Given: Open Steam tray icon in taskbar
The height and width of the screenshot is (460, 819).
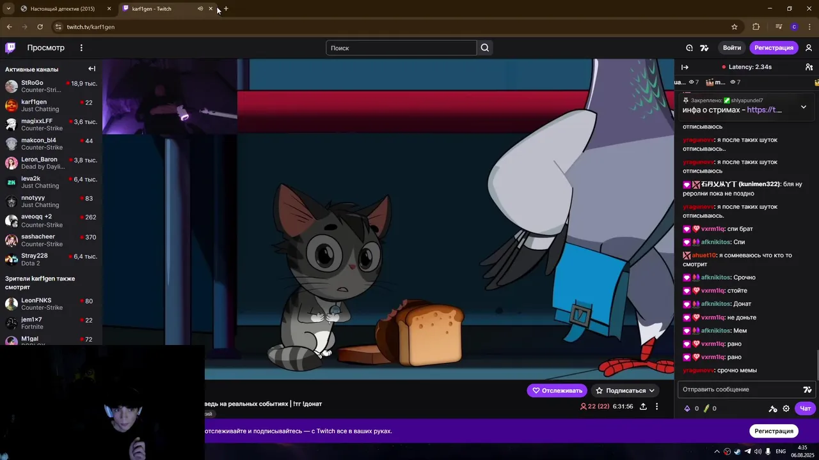Looking at the screenshot, I should click(737, 452).
